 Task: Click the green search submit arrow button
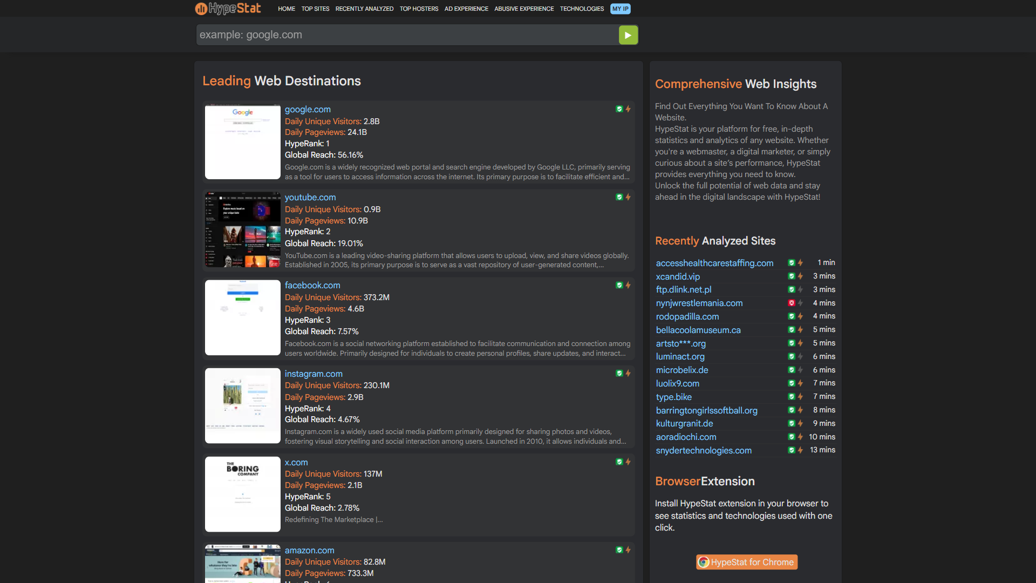628,35
